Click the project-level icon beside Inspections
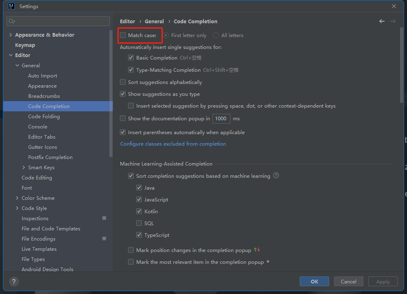This screenshot has width=407, height=294. coord(104,218)
